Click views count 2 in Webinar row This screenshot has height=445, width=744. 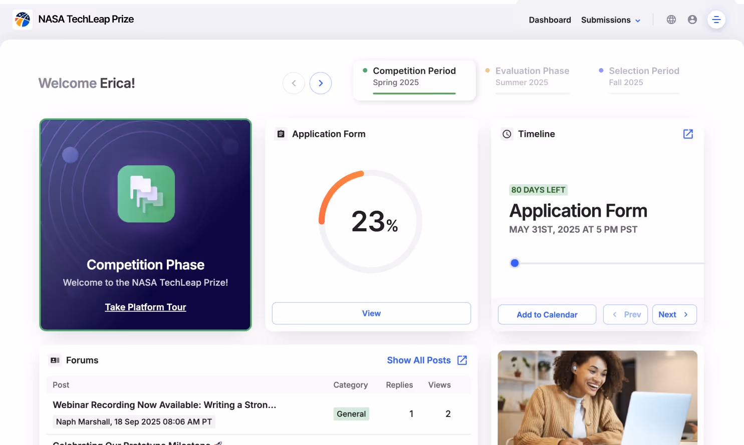tap(448, 414)
